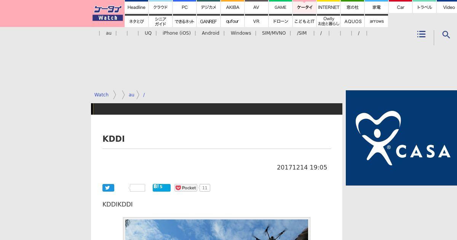Select the iPhone (iOS) category link
Screen dimensions: 457x240
coord(177,33)
